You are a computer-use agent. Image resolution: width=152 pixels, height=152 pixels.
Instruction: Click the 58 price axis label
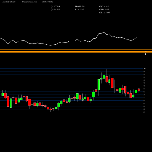(x=144, y=95)
